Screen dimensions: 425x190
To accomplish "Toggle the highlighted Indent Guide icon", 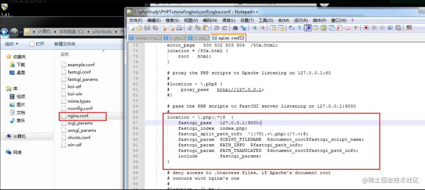I will 308,28.
